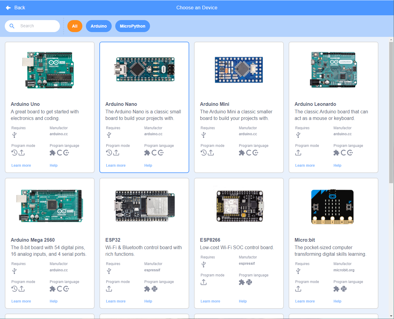Click the blocks puzzle icon on Arduino Nano

(147, 153)
